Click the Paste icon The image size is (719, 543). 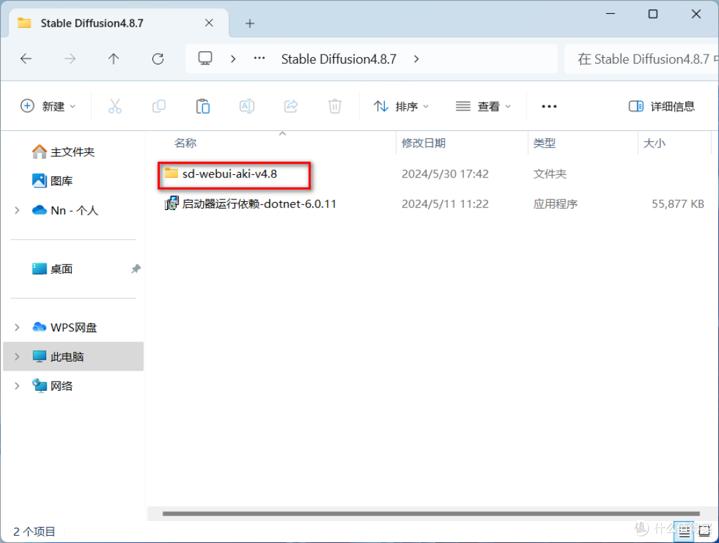pyautogui.click(x=203, y=106)
